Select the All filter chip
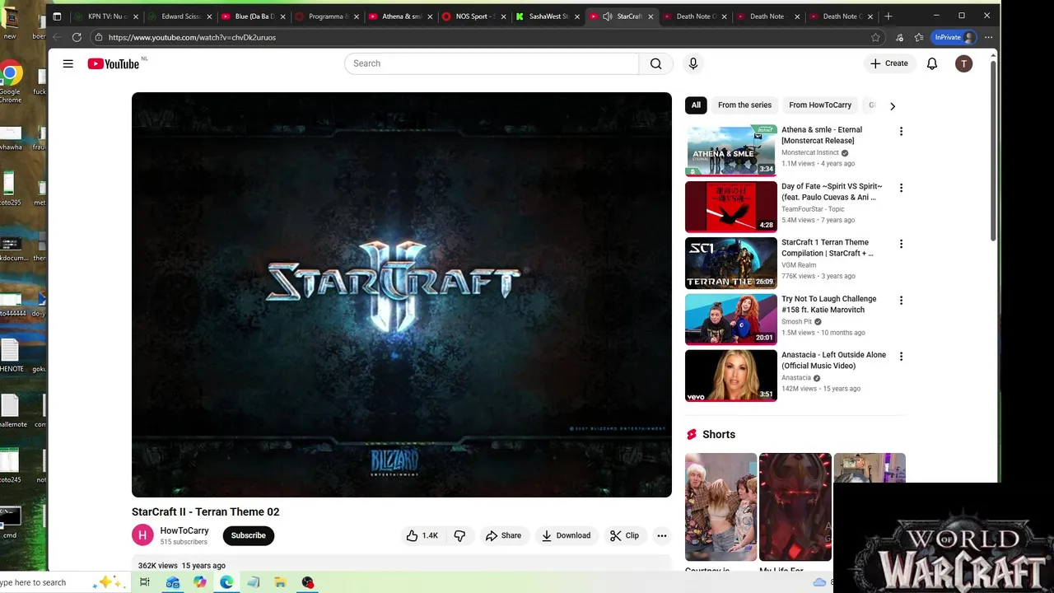Viewport: 1054px width, 593px height. tap(696, 105)
